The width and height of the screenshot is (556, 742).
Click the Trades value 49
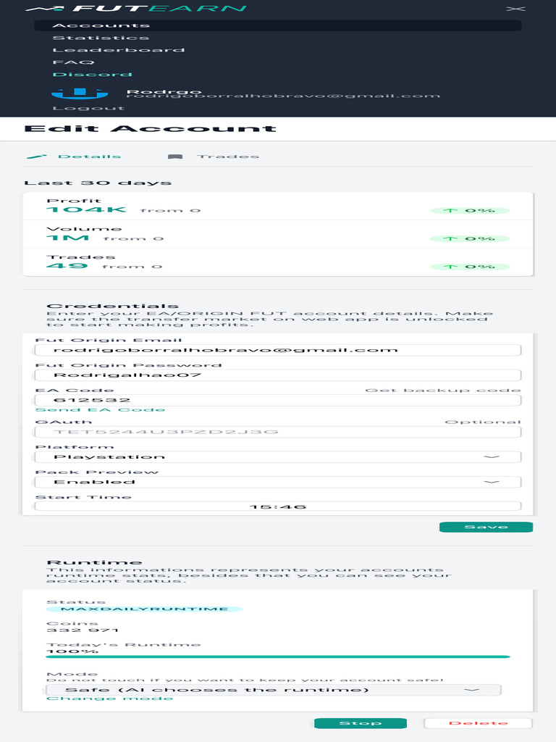(x=67, y=266)
